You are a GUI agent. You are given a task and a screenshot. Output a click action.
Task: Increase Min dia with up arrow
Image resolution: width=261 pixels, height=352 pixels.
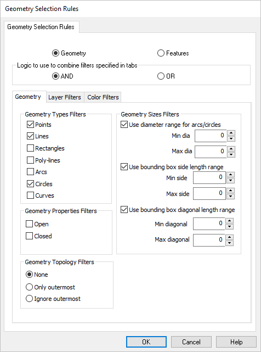coord(231,133)
